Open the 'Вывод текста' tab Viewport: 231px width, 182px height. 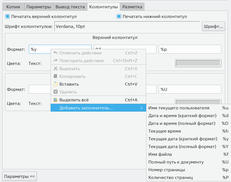pyautogui.click(x=70, y=7)
